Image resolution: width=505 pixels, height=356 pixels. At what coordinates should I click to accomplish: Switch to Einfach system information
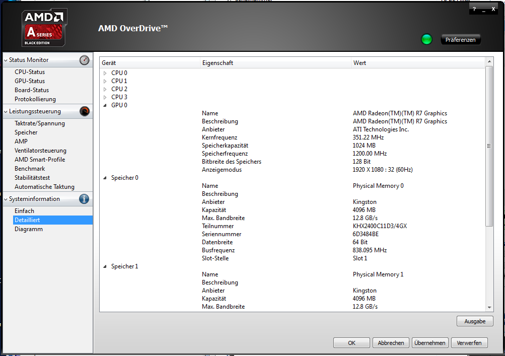(x=24, y=210)
